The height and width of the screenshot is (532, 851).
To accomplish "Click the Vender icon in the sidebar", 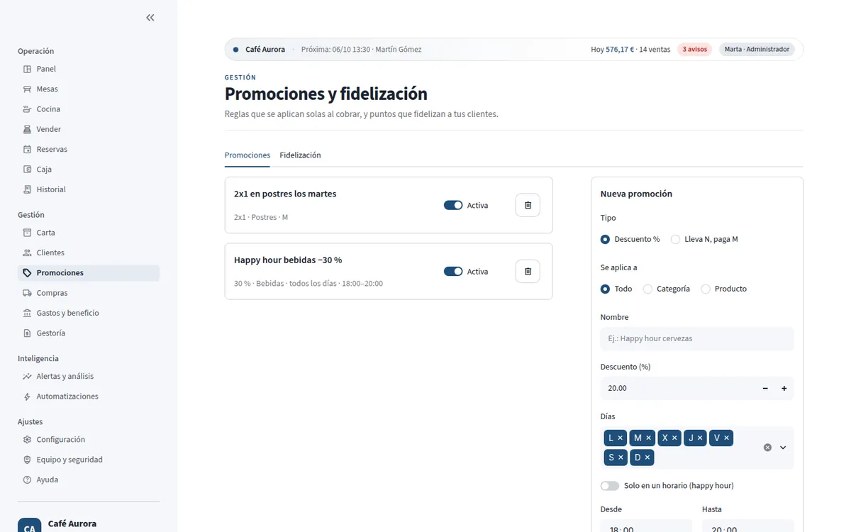I will pyautogui.click(x=27, y=129).
